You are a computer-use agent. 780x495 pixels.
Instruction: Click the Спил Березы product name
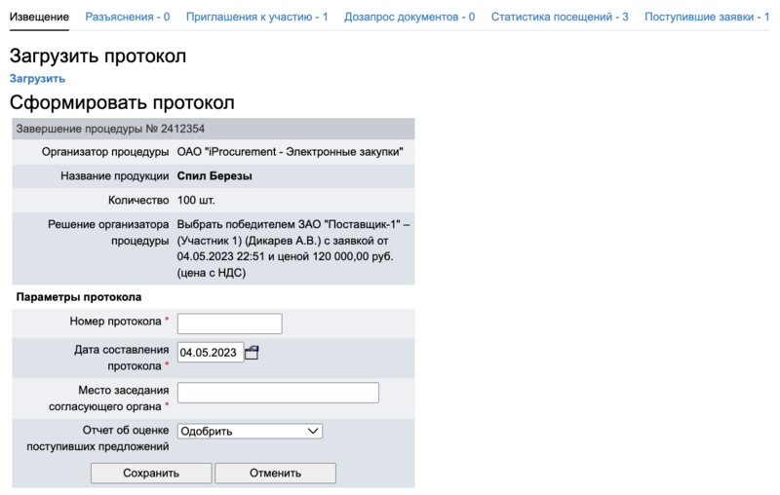click(214, 176)
